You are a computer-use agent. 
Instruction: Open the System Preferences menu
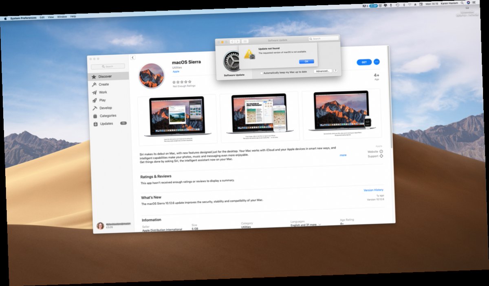23,18
